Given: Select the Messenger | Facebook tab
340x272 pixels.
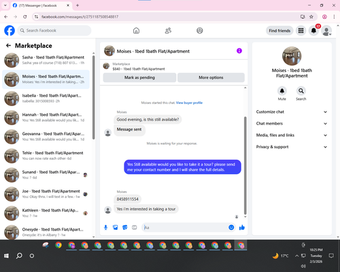Looking at the screenshot, I should [x=41, y=5].
